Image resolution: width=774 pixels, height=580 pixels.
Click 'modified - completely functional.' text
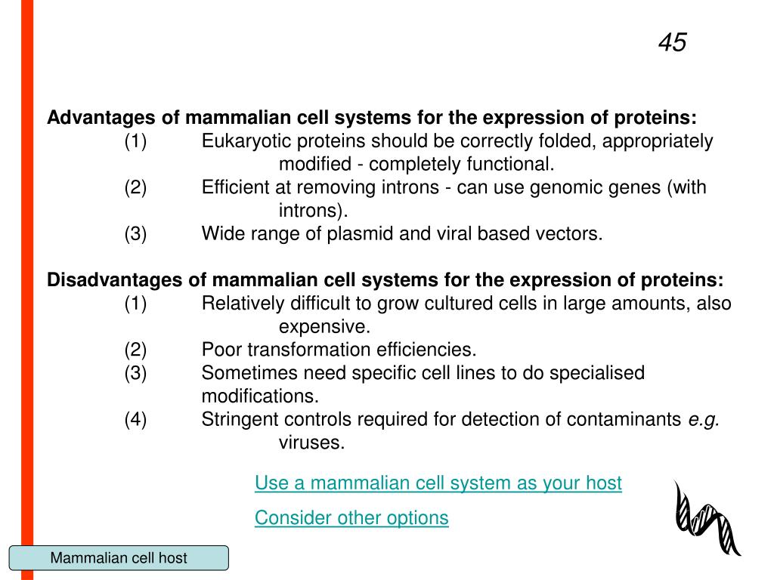[x=416, y=164]
